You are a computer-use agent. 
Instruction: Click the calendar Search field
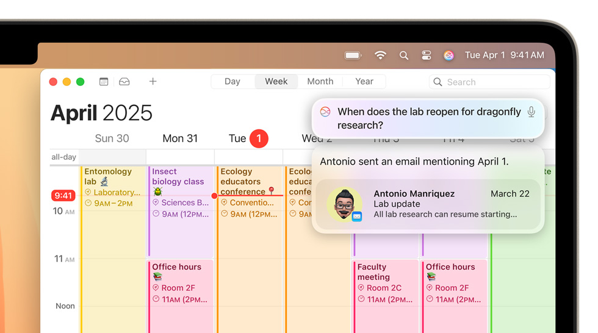(488, 82)
